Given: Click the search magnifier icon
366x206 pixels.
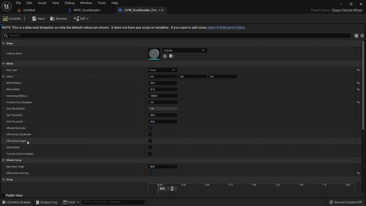Looking at the screenshot, I should 6,35.
